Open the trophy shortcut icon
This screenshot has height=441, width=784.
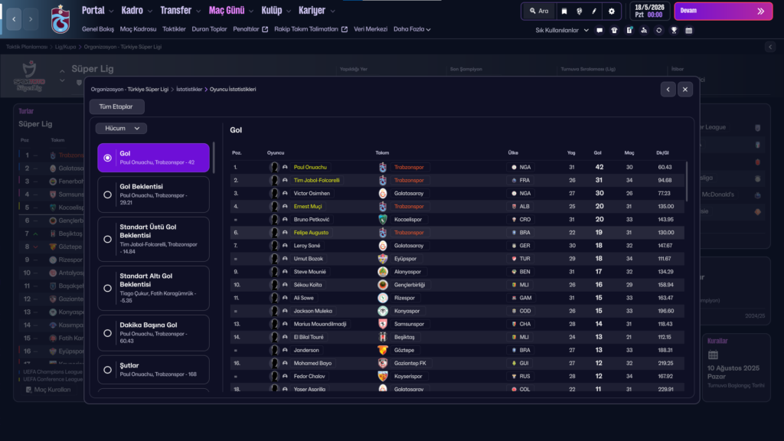[x=674, y=31]
